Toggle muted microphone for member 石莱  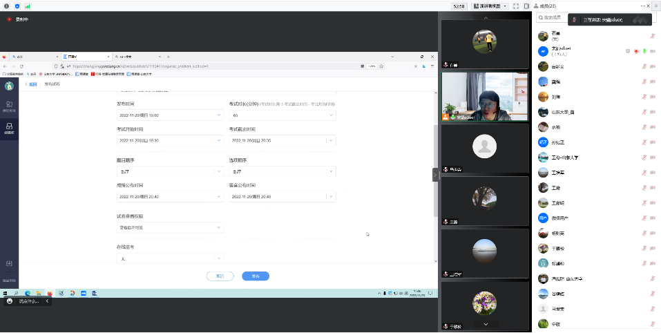(x=652, y=36)
